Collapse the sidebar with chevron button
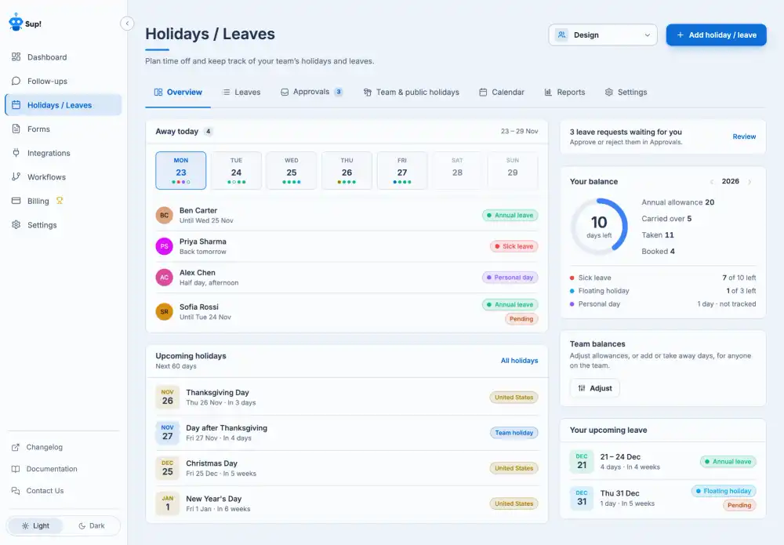Screen dimensions: 784x545 (x=127, y=23)
